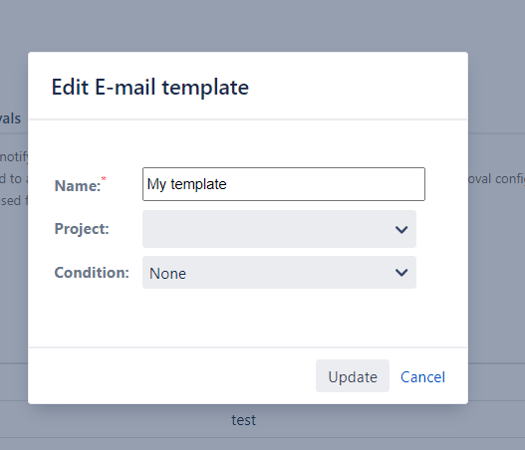Click the Condition field label
Viewport: 525px width, 450px height.
pos(92,273)
